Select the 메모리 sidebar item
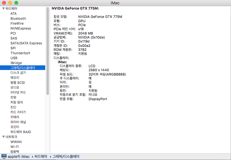The image size is (231, 160). click(15, 78)
